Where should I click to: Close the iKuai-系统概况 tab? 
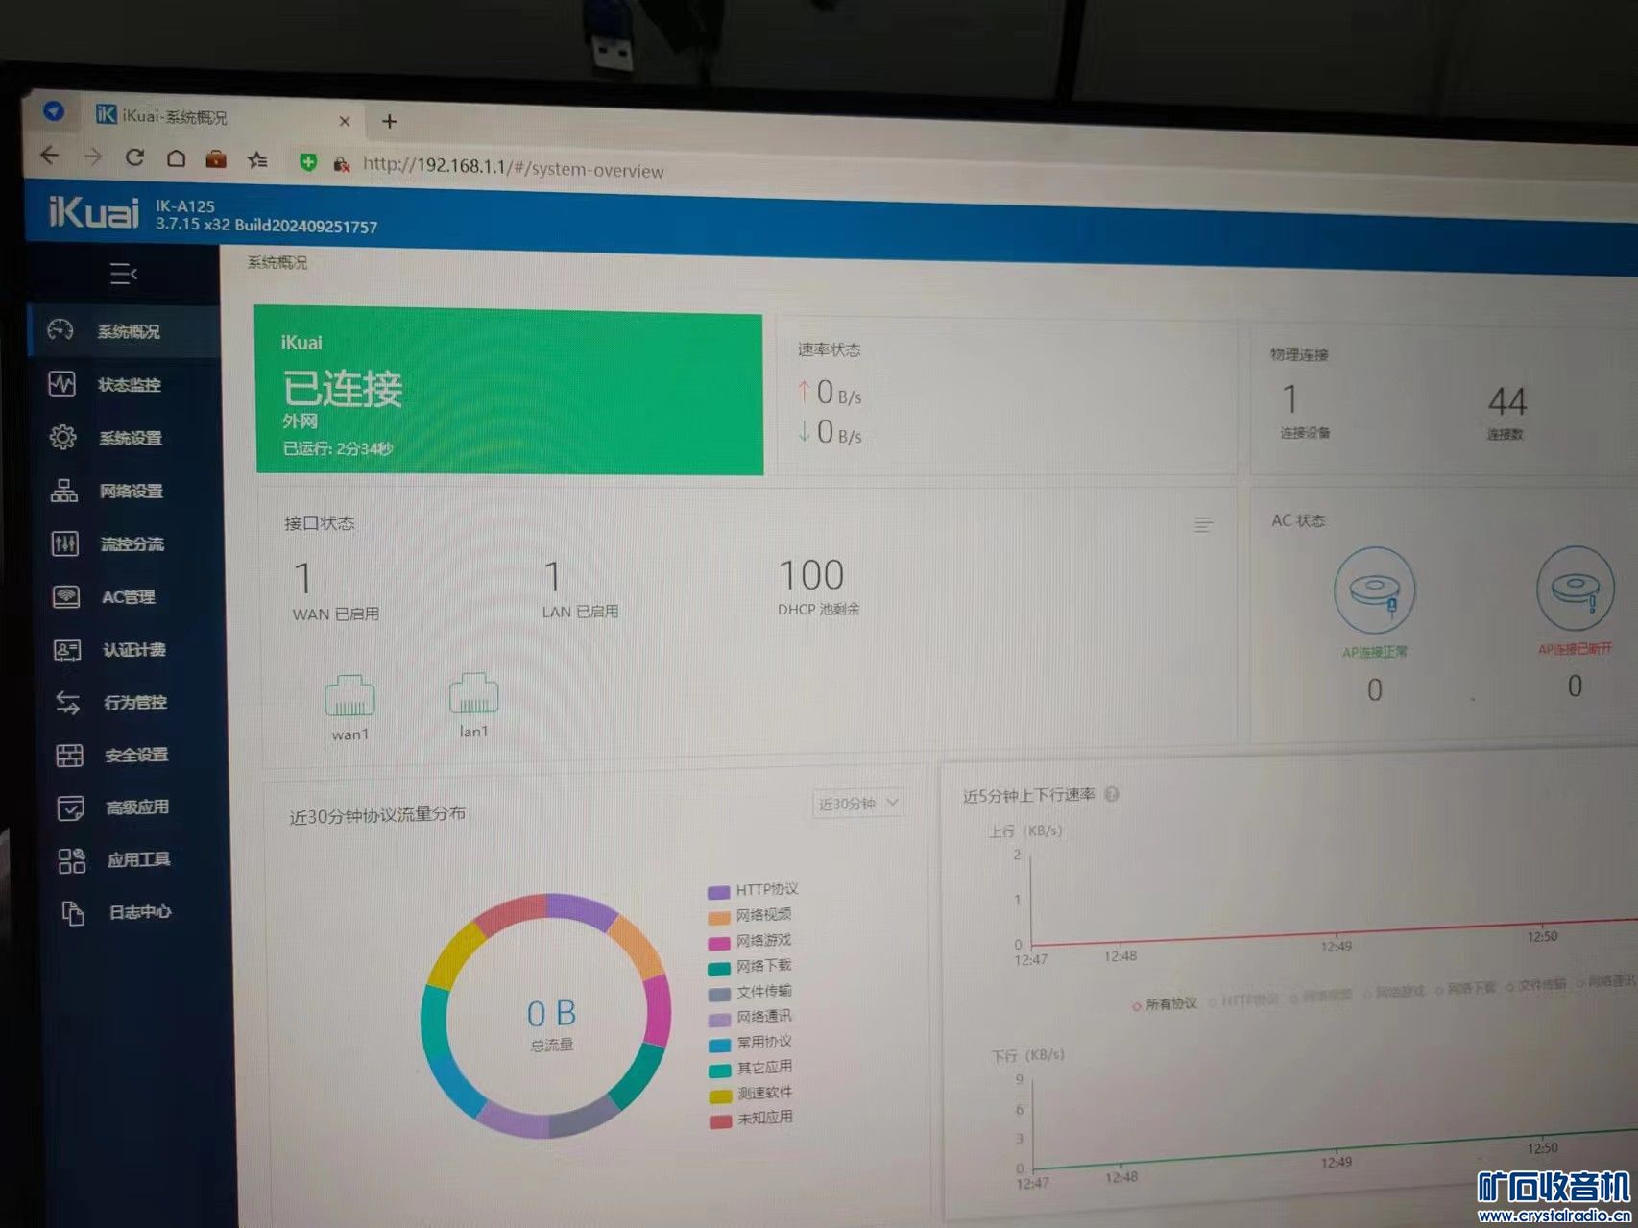[345, 121]
